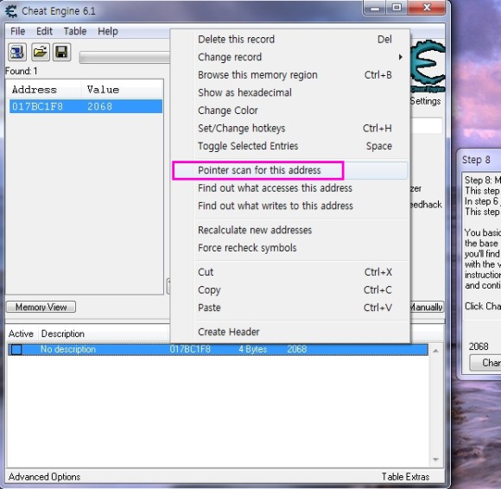Click the Address column header
501x489 pixels.
tap(35, 90)
